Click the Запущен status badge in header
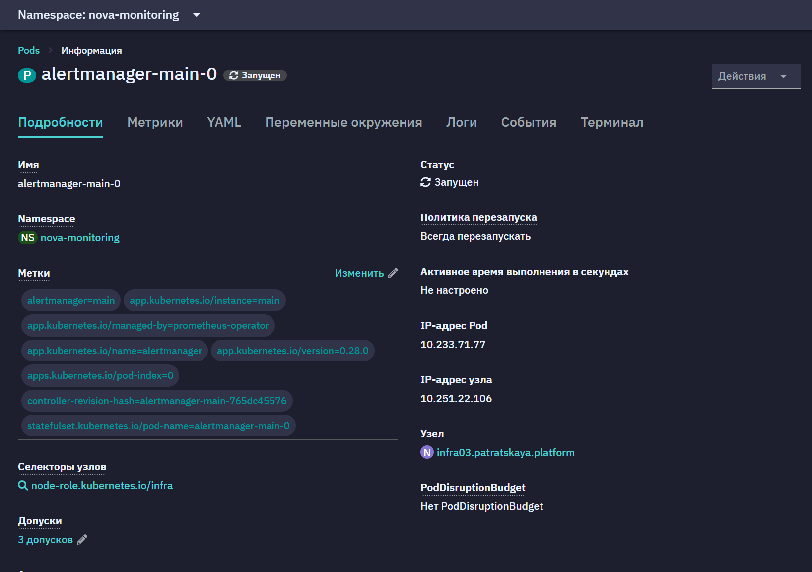 click(255, 75)
